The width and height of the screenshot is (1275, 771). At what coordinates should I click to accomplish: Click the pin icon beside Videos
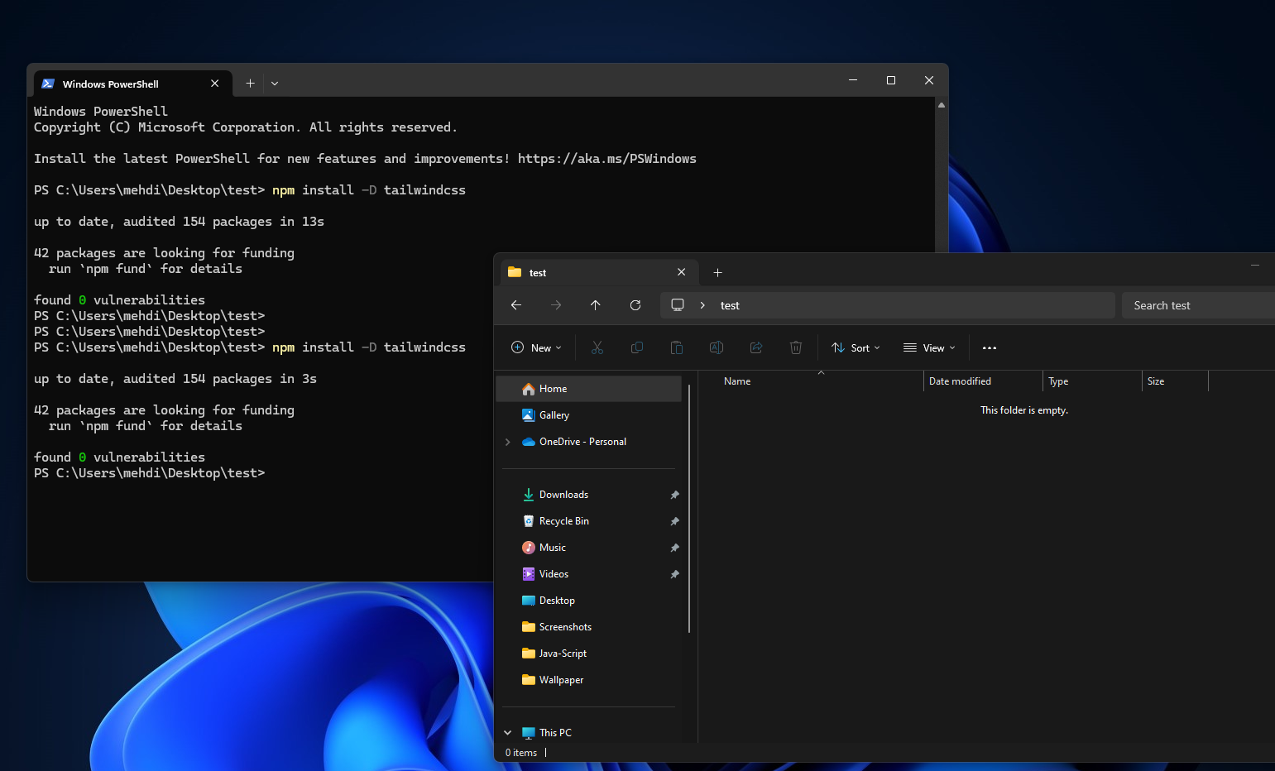[x=674, y=574]
